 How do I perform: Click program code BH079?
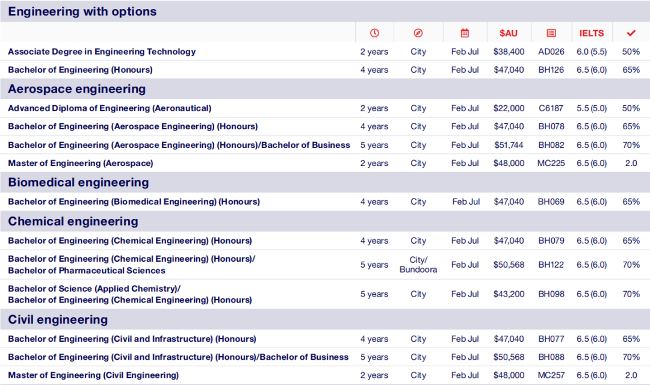click(x=551, y=241)
